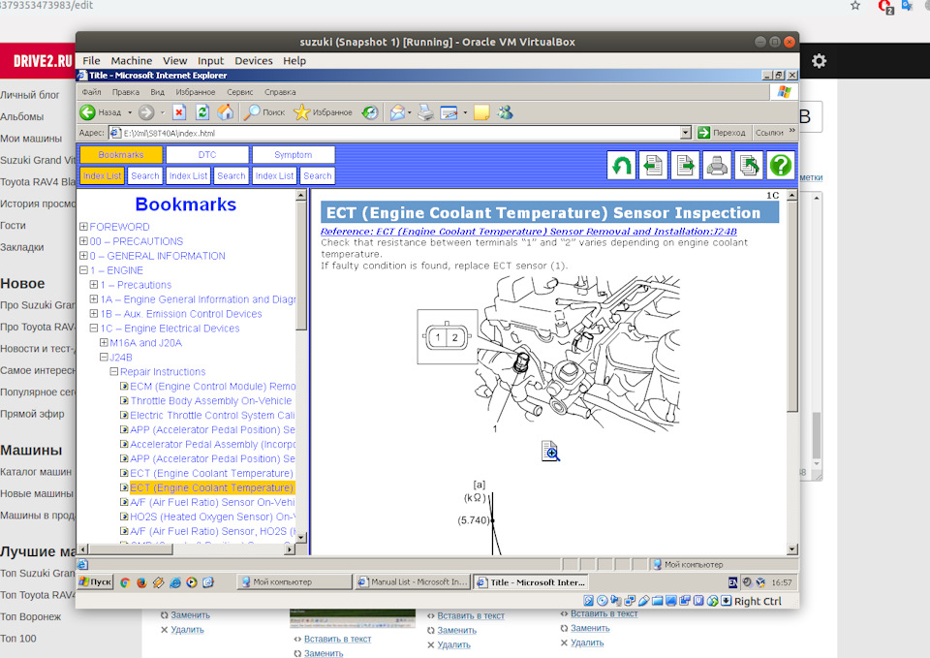
Task: Click the Пуск start button in taskbar
Action: coord(95,582)
